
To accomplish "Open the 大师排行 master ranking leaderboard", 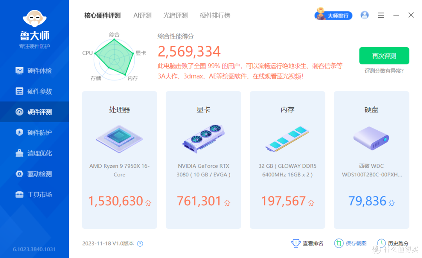I will tap(333, 15).
